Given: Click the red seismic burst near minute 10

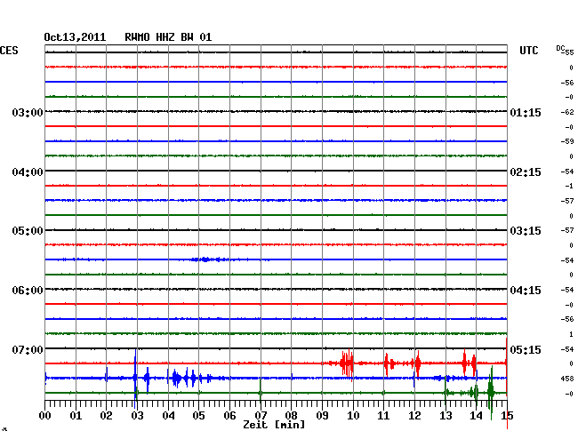Looking at the screenshot, I should pyautogui.click(x=347, y=363).
